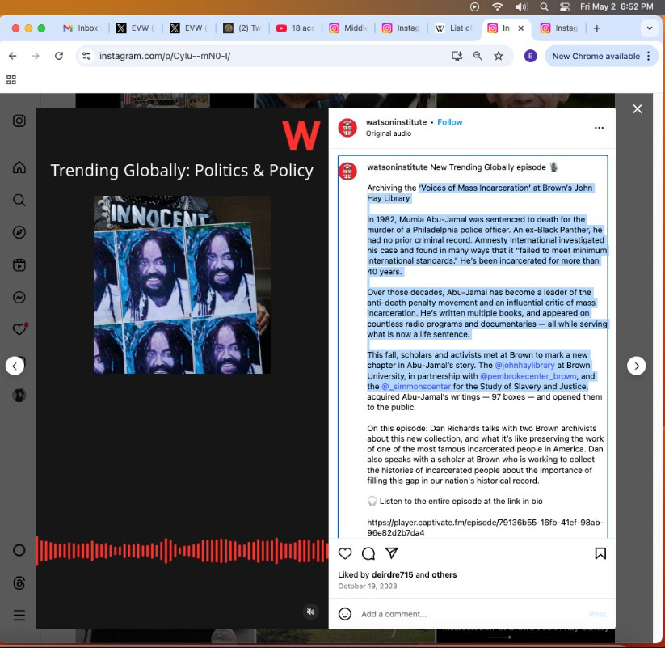Open Messenger icon in sidebar
This screenshot has width=665, height=648.
tap(19, 297)
